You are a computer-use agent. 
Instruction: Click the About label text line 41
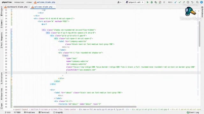pyautogui.click(x=61, y=96)
